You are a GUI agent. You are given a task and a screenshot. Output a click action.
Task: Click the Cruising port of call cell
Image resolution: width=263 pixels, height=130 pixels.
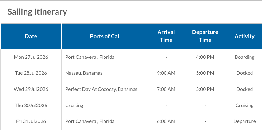pos(74,106)
